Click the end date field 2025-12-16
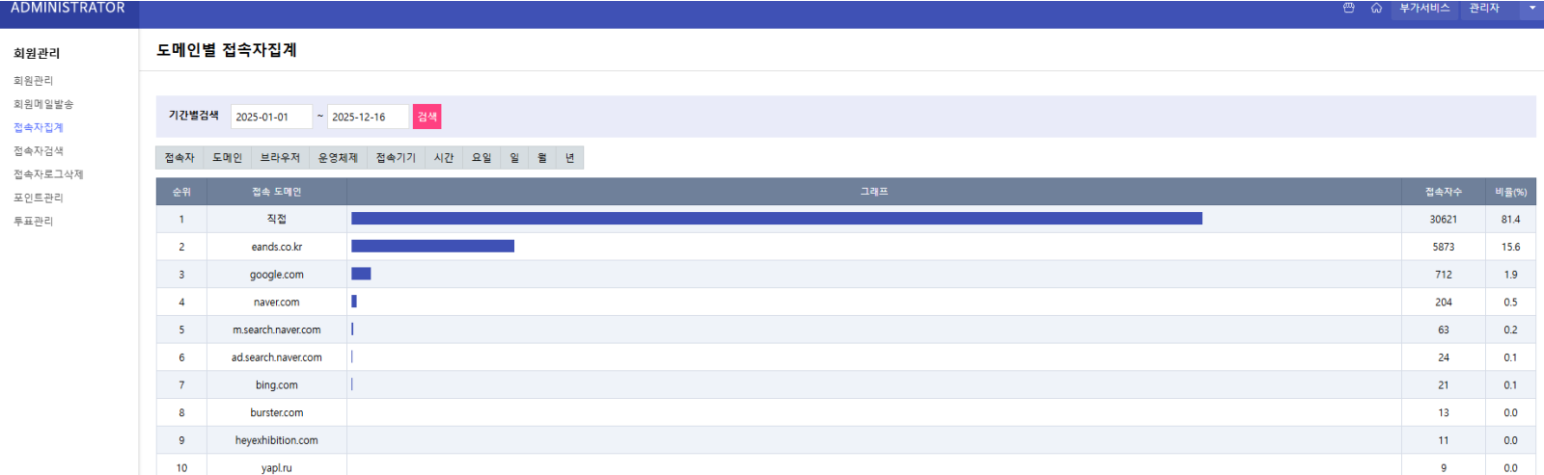Screen dimensions: 1544x475 click(367, 117)
